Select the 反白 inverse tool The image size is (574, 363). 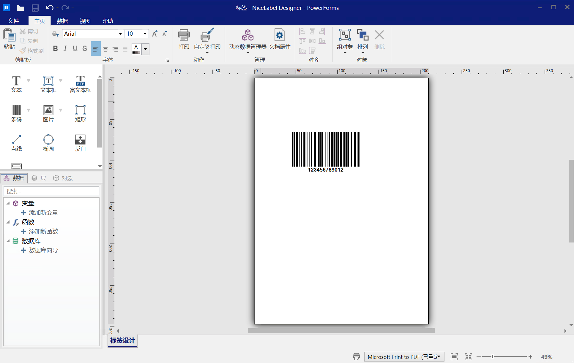coord(81,143)
